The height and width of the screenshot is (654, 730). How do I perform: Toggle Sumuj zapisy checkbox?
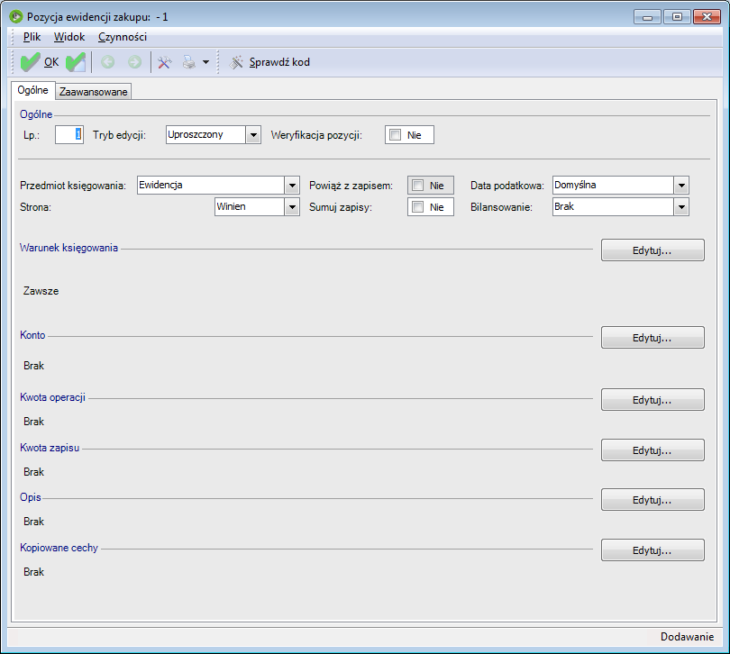click(417, 207)
